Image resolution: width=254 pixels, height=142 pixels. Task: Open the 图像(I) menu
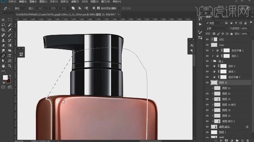click(x=33, y=2)
